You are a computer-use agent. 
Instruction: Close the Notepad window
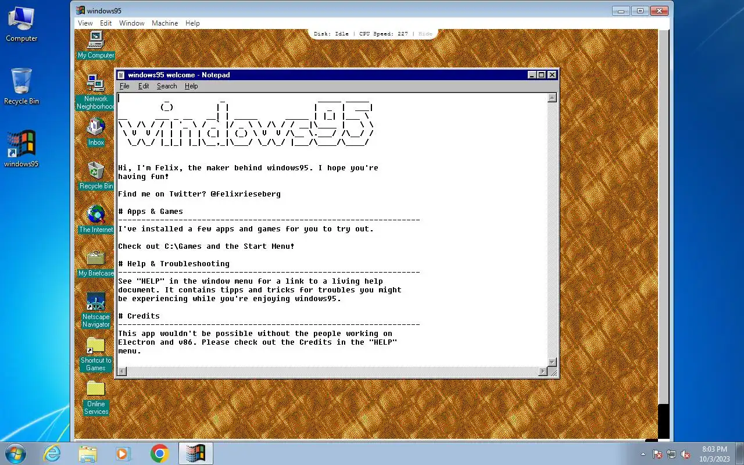[552, 74]
